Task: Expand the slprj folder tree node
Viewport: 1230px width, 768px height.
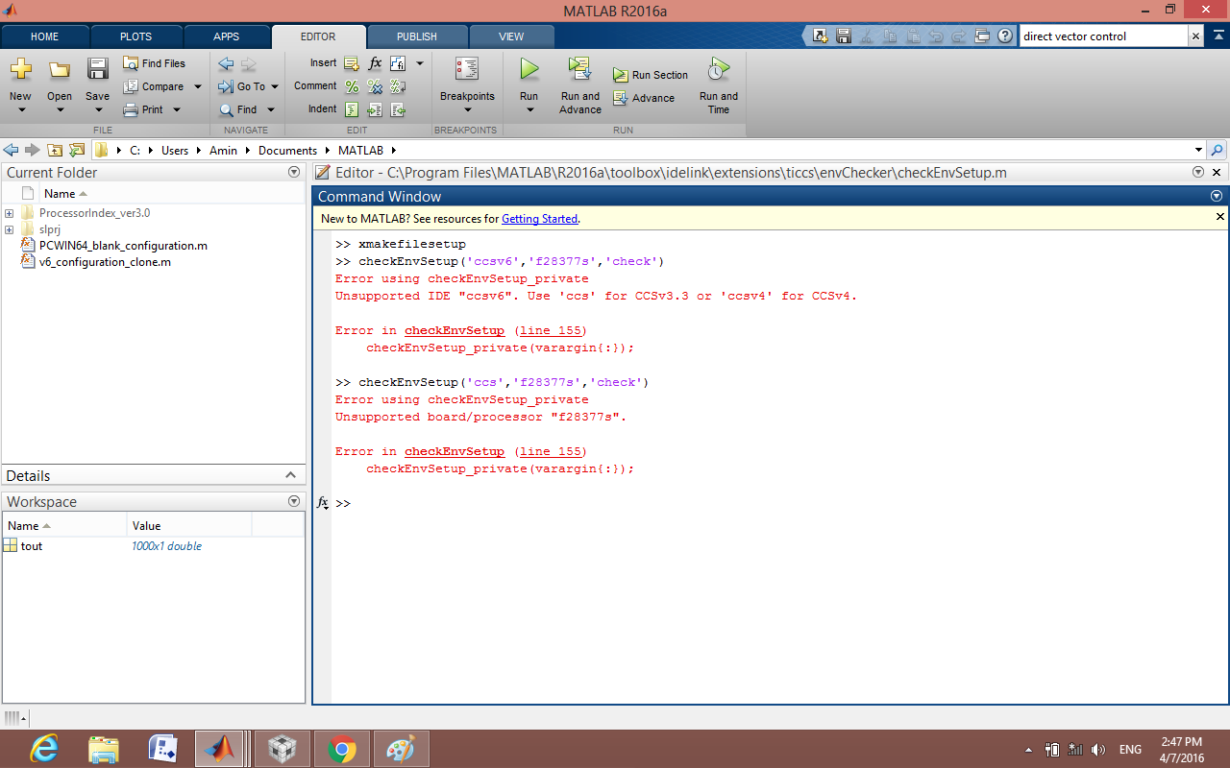Action: (x=10, y=229)
